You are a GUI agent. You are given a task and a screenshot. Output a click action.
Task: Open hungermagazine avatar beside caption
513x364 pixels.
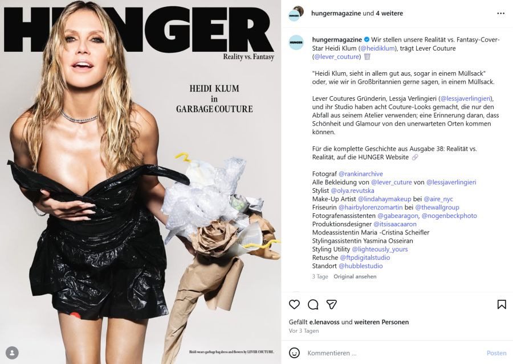point(296,43)
